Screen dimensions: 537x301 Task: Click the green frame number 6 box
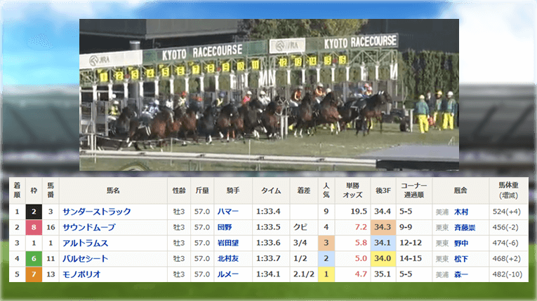34,258
